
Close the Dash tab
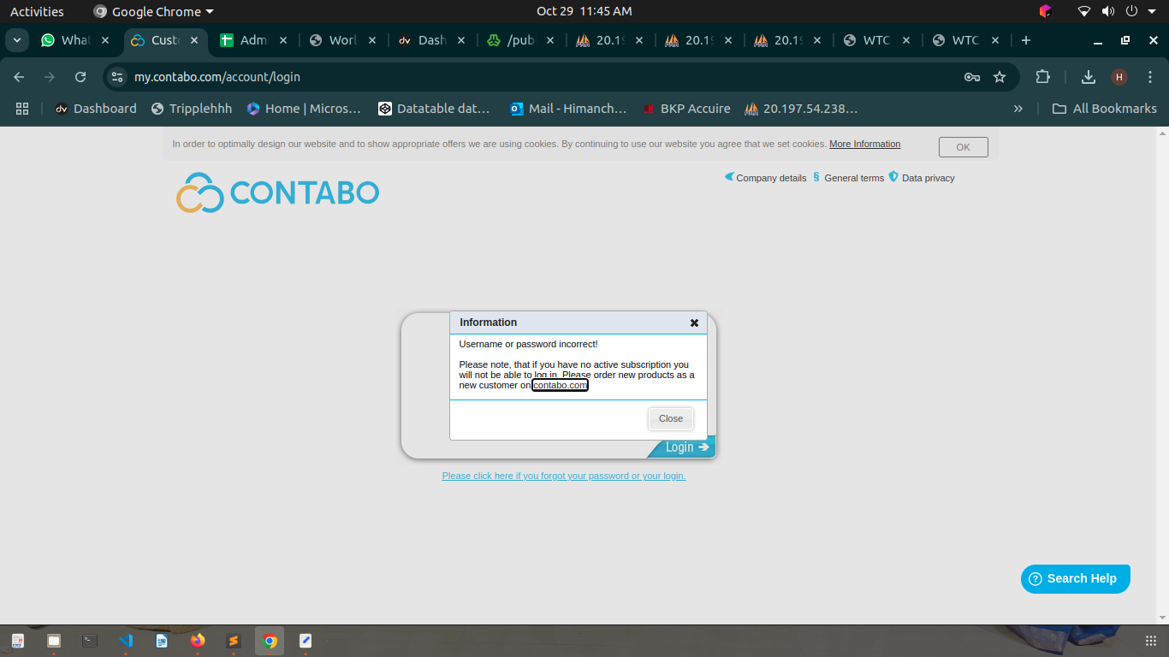click(x=461, y=40)
